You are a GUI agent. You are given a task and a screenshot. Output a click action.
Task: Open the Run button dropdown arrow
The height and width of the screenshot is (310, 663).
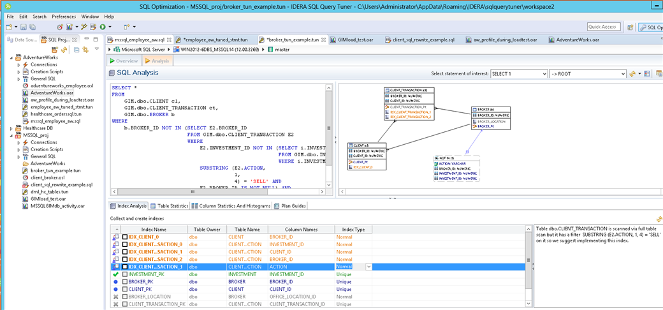[110, 27]
